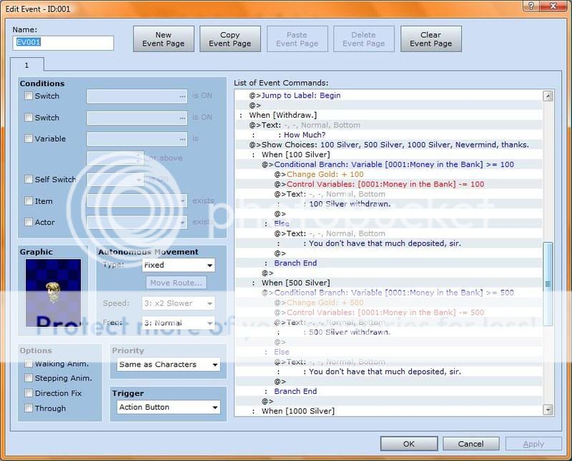Enable the first Switch condition checkbox
572x461 pixels.
point(29,96)
